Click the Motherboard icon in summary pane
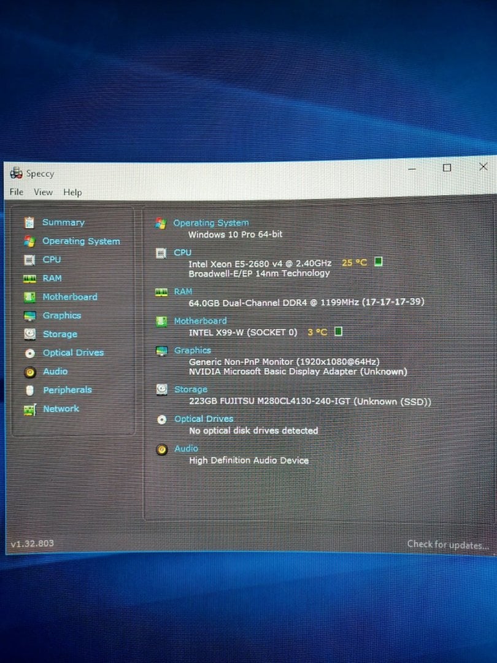497x663 pixels. [x=161, y=321]
